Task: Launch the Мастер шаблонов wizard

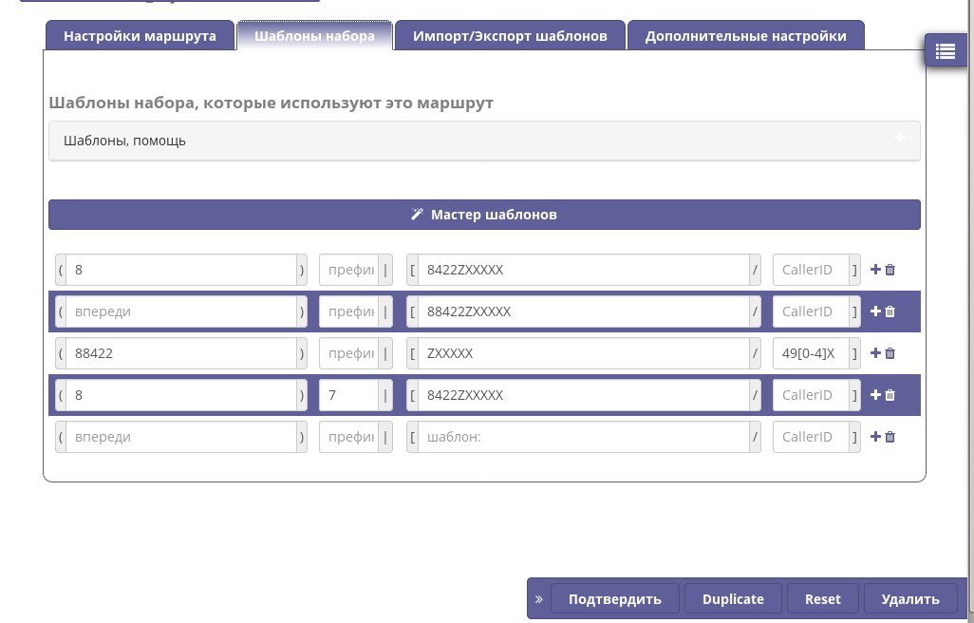Action: pyautogui.click(x=484, y=215)
